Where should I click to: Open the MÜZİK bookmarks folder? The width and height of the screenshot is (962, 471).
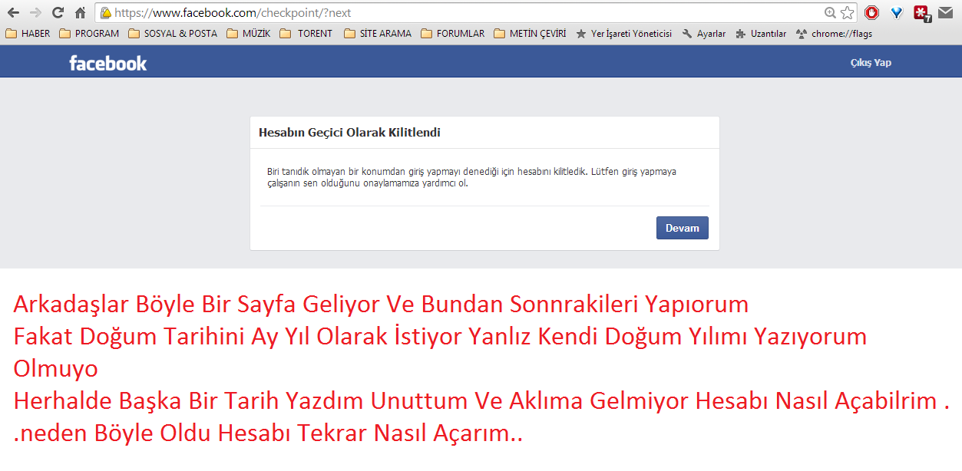[249, 34]
